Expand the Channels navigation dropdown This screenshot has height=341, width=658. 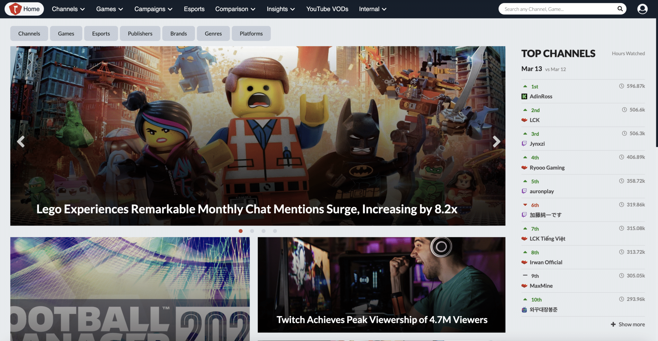68,9
